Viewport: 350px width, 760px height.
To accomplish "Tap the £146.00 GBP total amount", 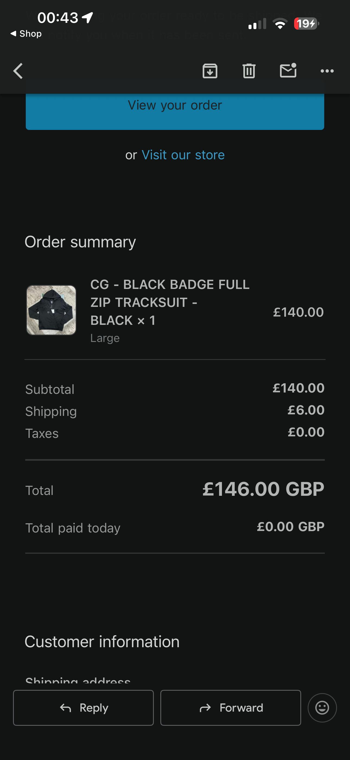I will pyautogui.click(x=263, y=489).
